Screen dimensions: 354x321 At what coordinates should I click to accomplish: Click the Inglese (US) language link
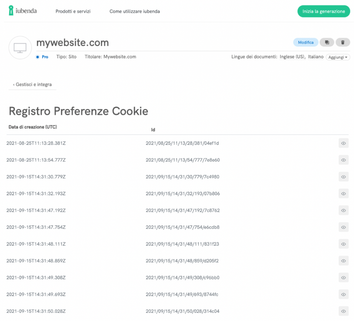(291, 56)
